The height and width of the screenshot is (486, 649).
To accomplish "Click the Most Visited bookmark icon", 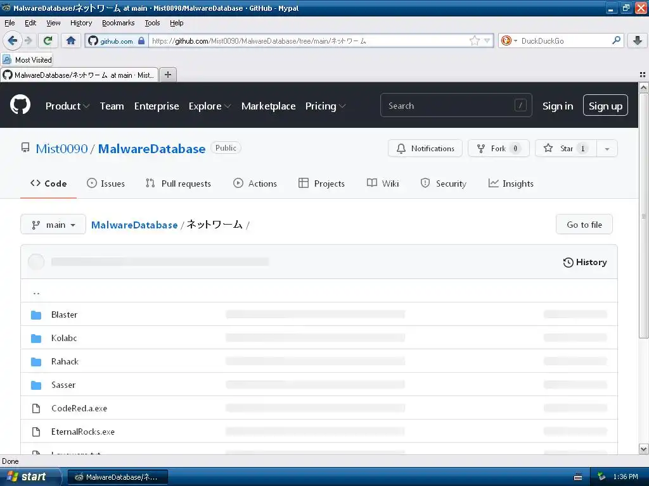I will 7,59.
